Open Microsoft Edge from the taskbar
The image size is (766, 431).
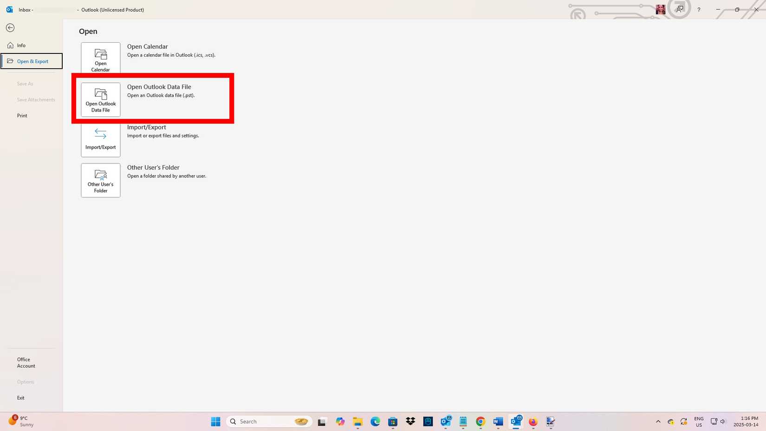(375, 421)
